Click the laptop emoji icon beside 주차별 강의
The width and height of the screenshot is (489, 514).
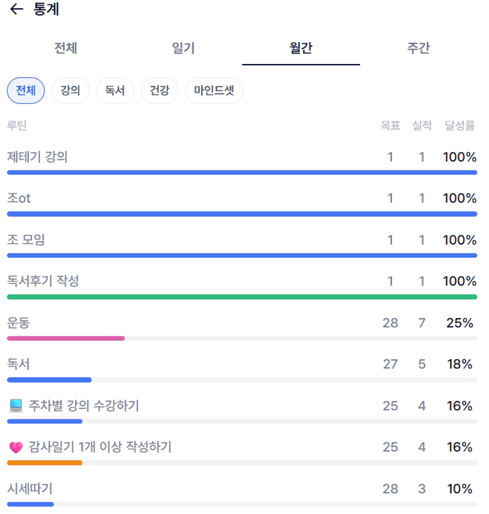[x=16, y=406]
